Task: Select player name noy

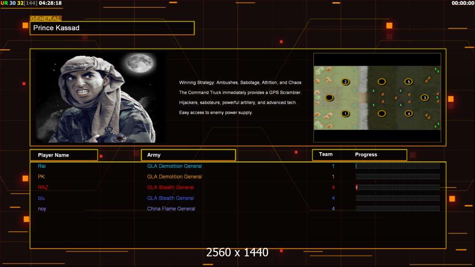Action: 42,209
